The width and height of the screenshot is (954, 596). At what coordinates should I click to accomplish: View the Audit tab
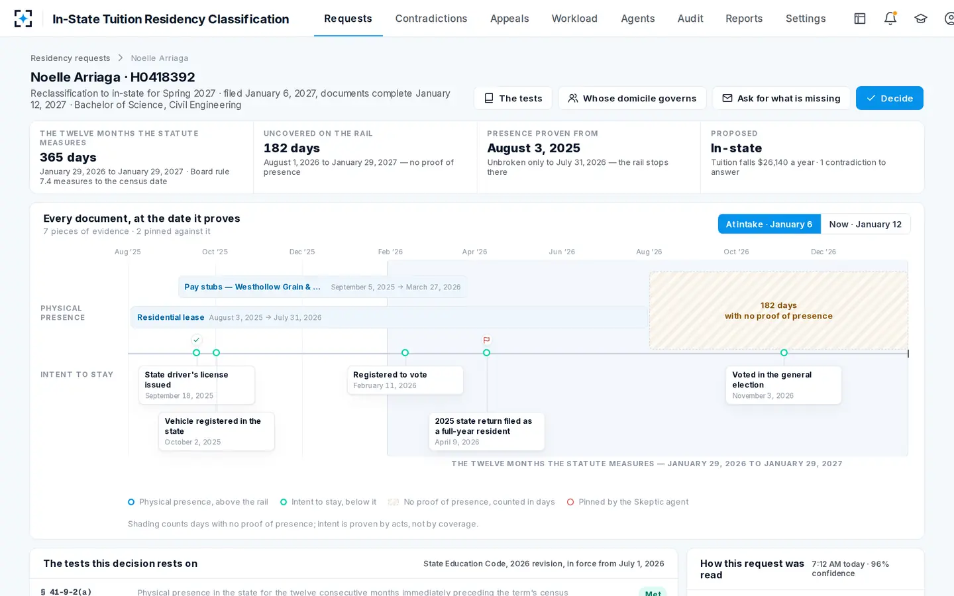[x=690, y=19]
